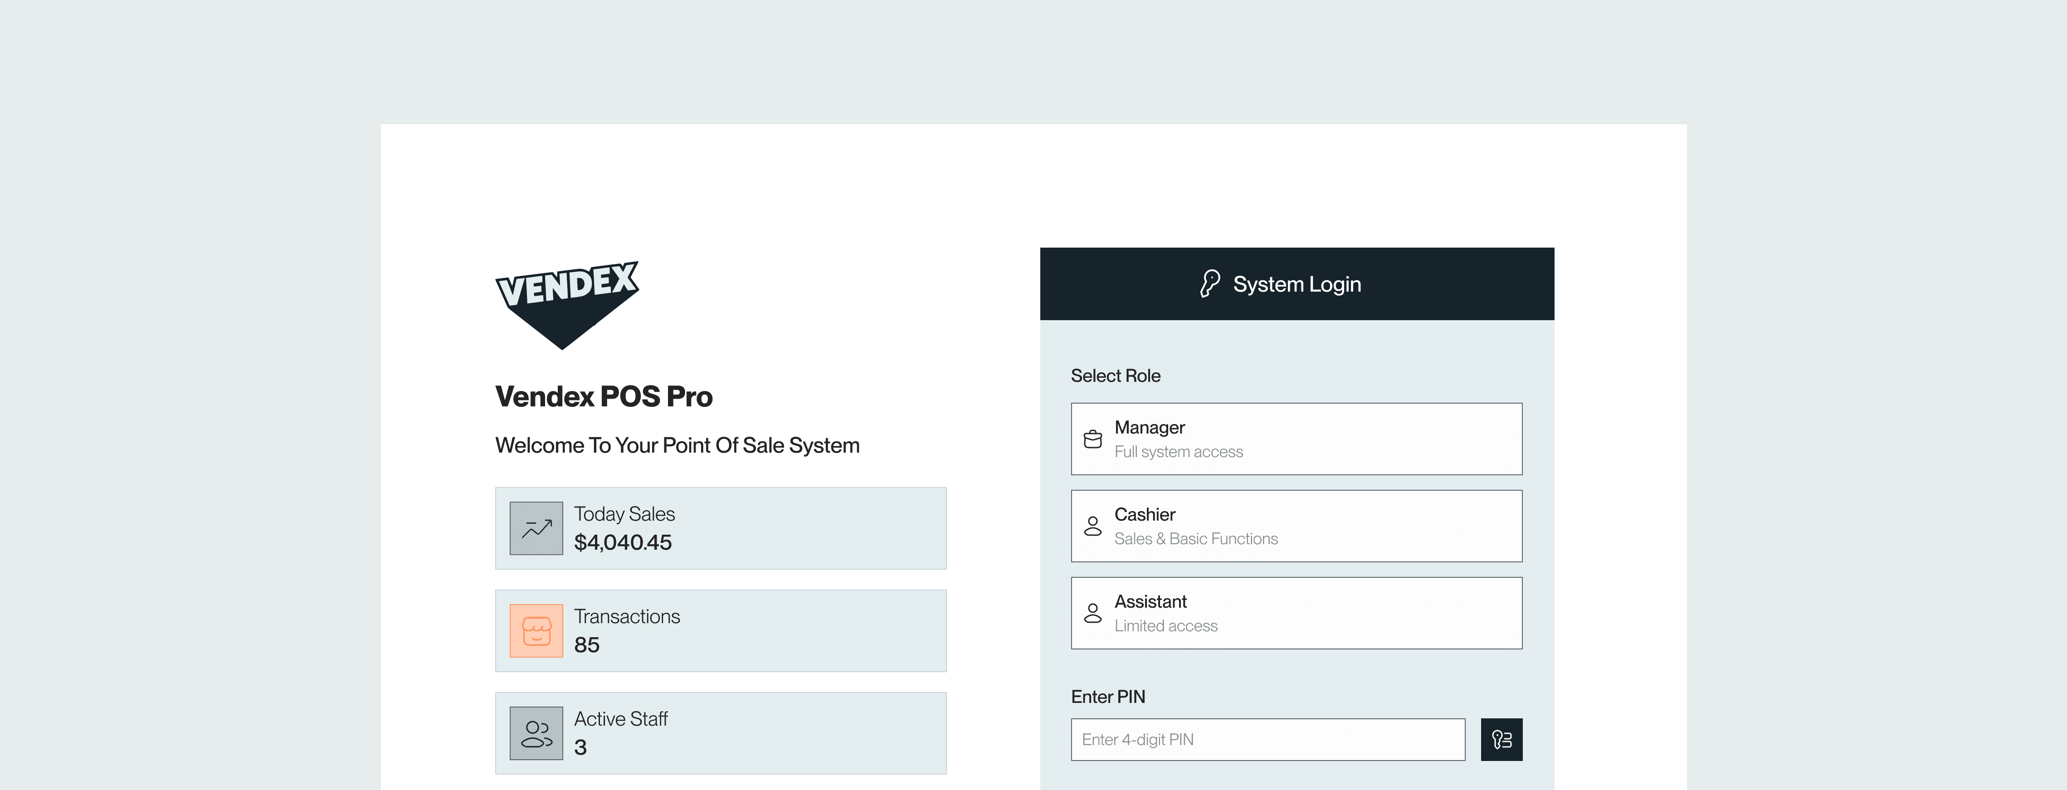Image resolution: width=2067 pixels, height=790 pixels.
Task: Click the Vendex logo
Action: pyautogui.click(x=566, y=304)
